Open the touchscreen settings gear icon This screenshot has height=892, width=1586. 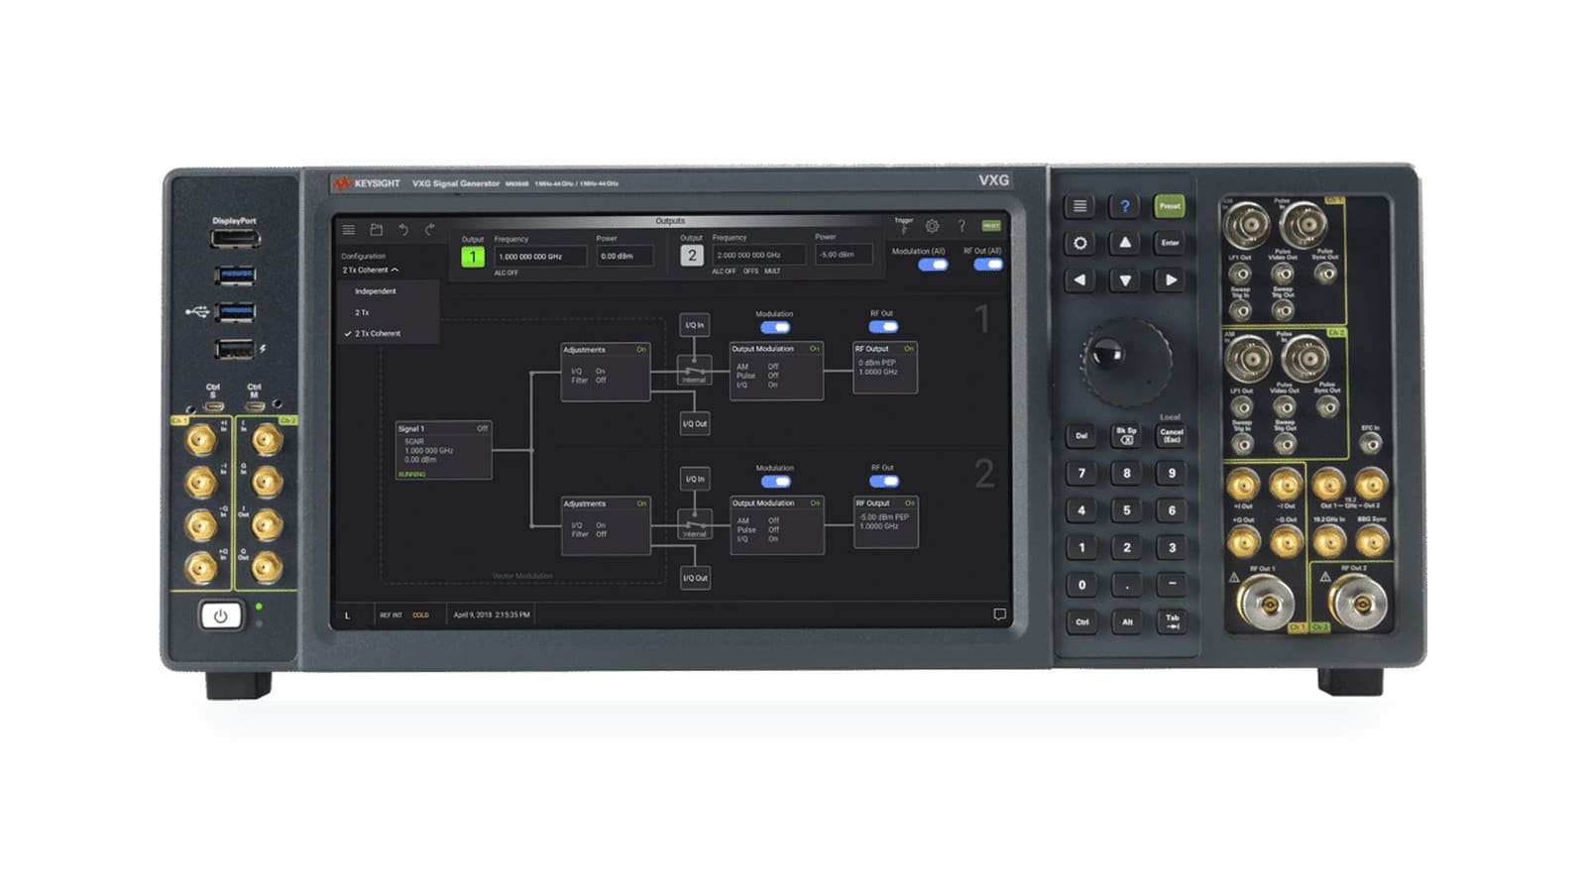click(x=932, y=226)
